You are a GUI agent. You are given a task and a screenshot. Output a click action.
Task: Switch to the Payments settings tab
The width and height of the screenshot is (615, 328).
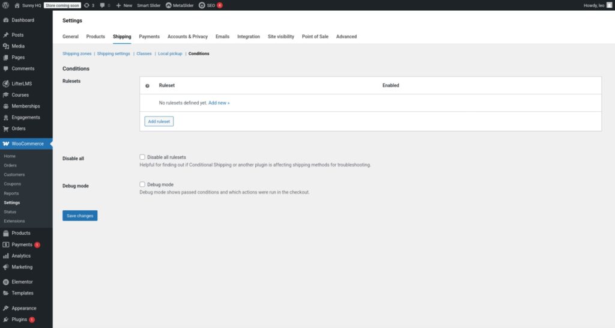[149, 37]
